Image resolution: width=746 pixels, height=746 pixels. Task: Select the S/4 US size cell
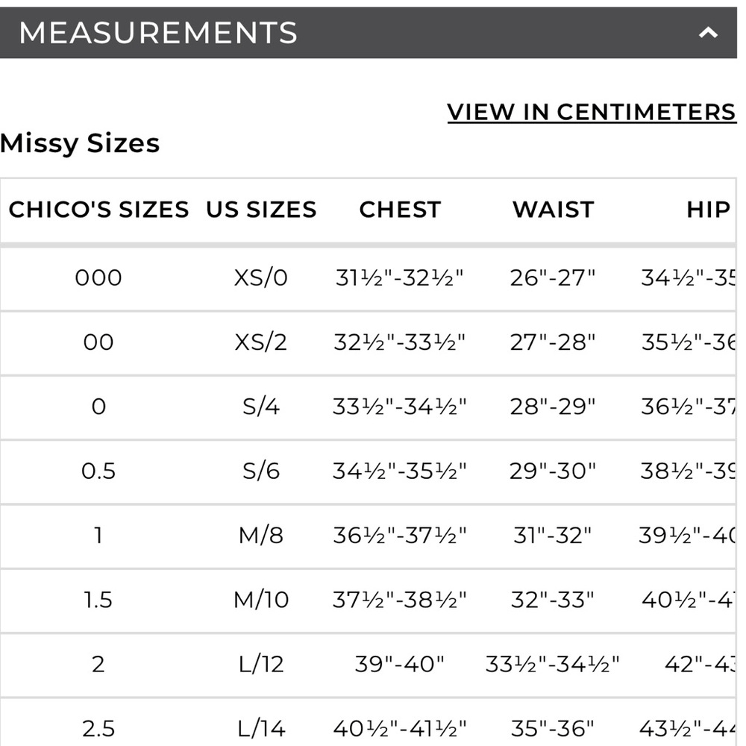pyautogui.click(x=261, y=407)
